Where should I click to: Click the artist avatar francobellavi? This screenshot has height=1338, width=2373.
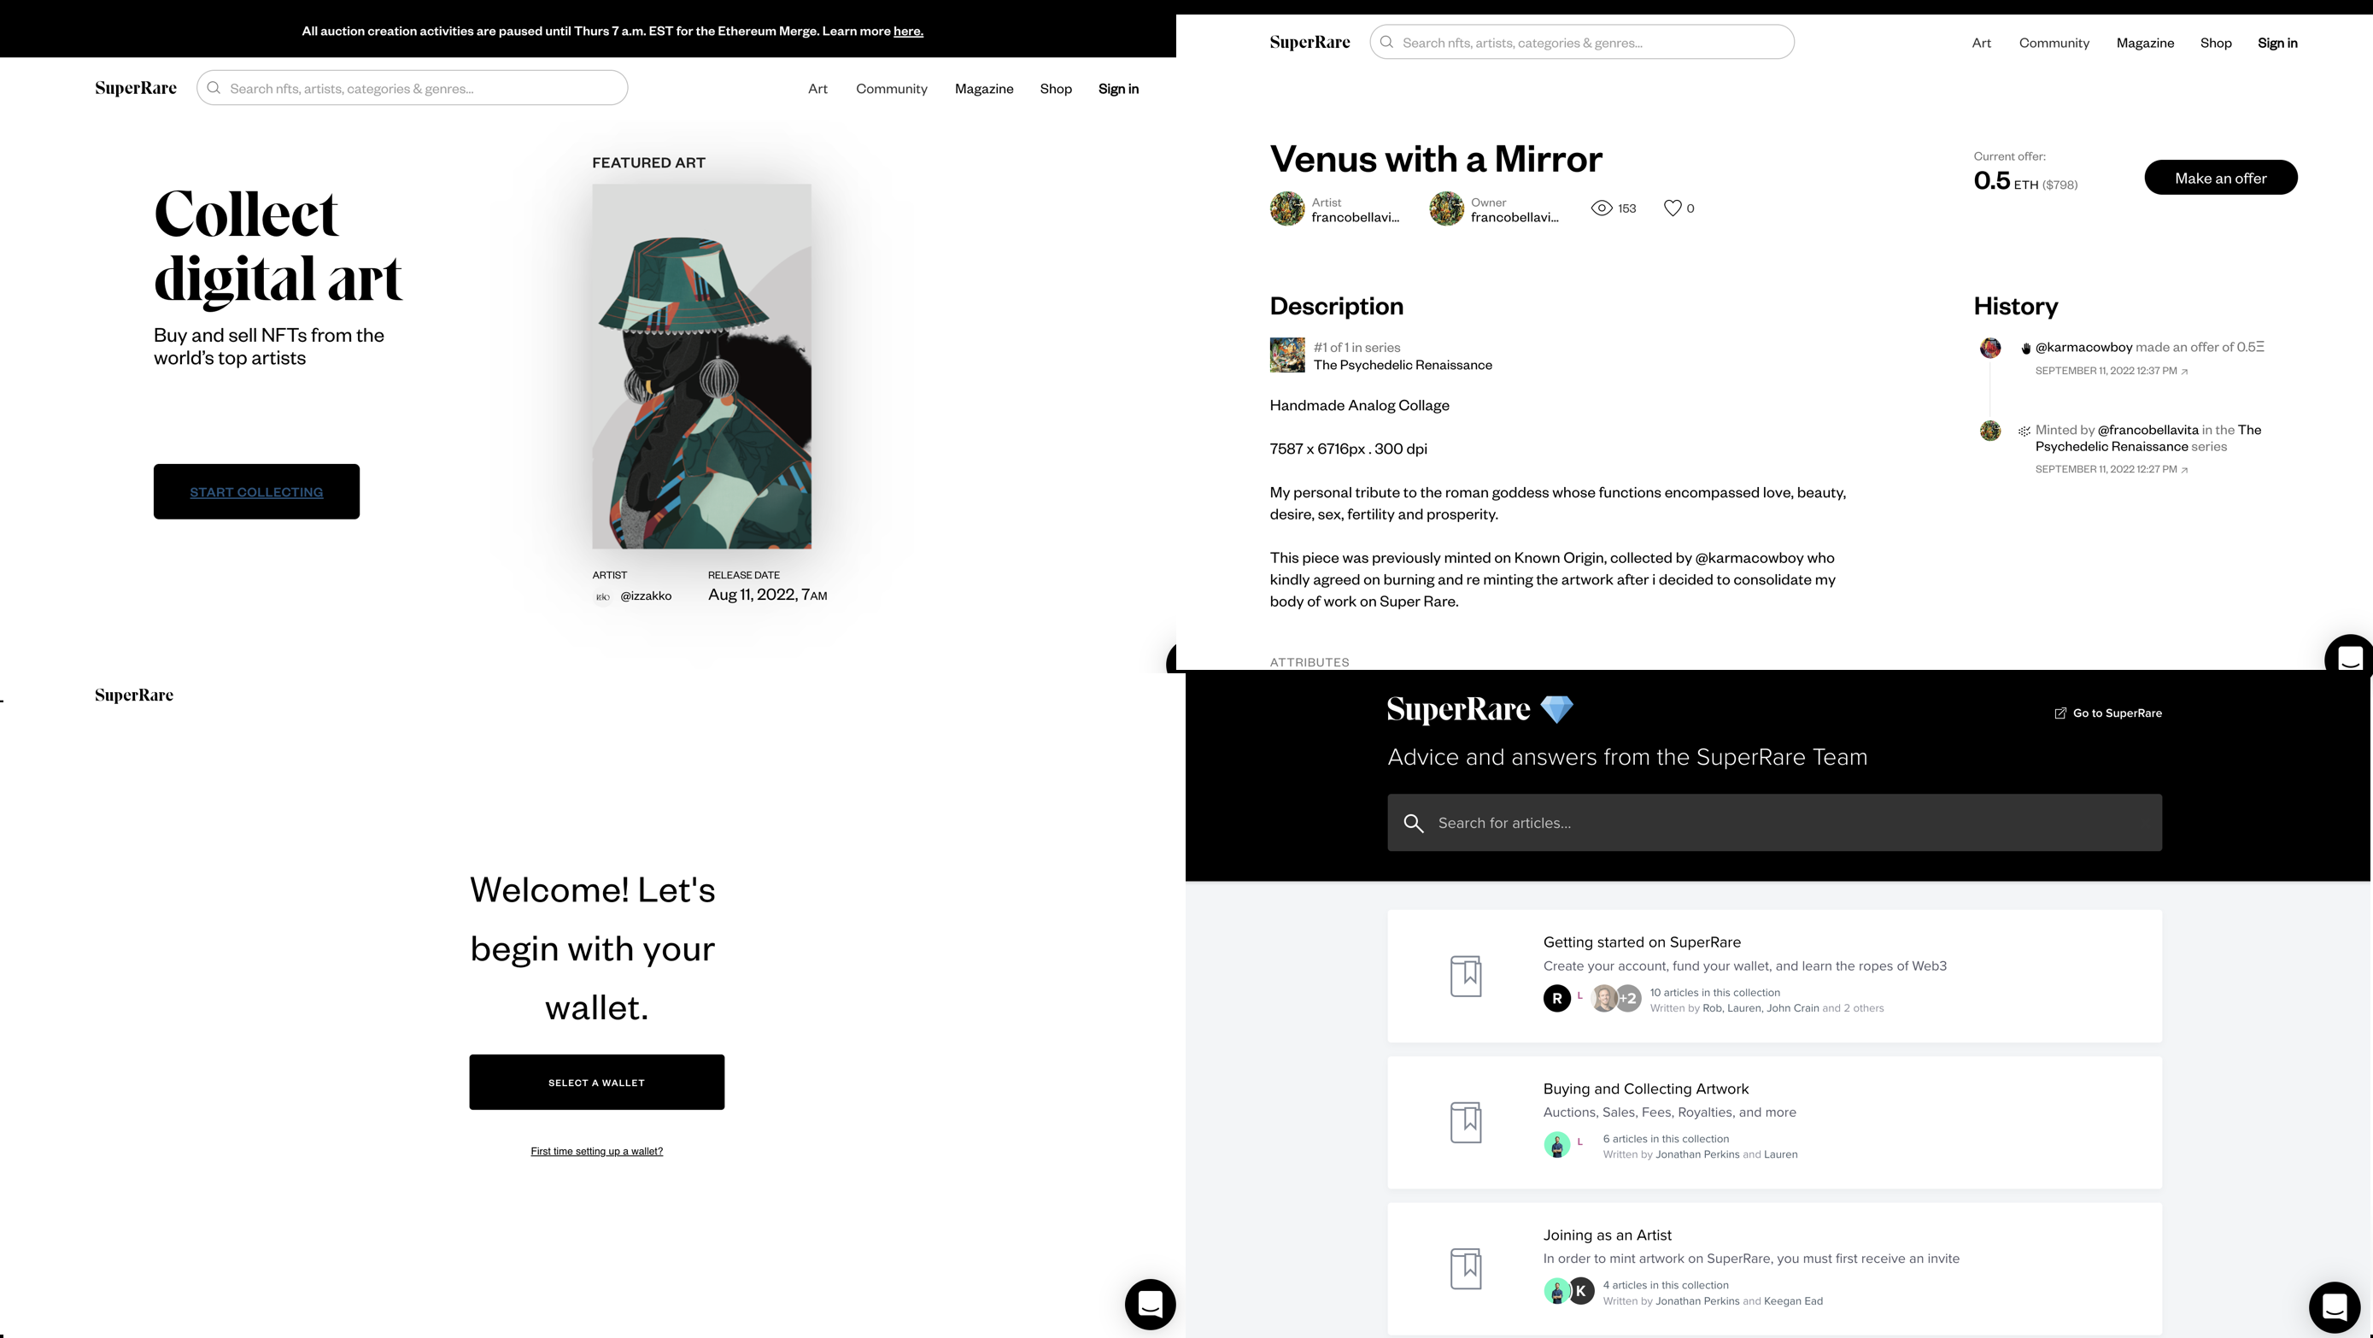tap(1287, 209)
